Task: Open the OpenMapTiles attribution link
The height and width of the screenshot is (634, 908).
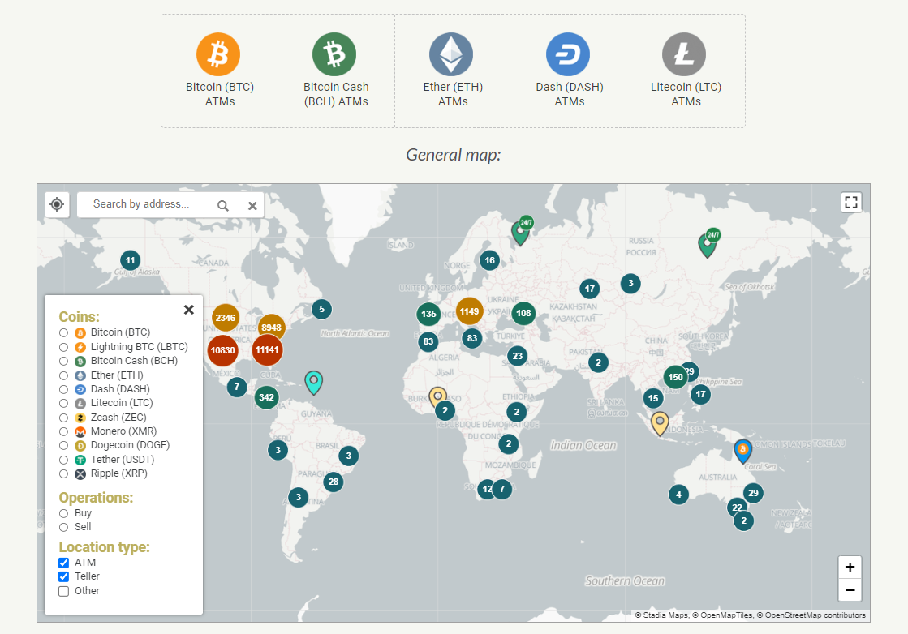Action: tap(727, 615)
